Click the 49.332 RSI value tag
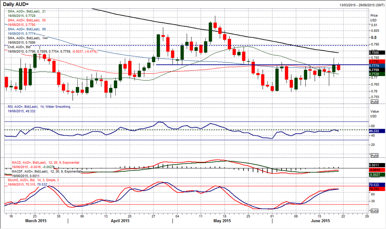 377,131
